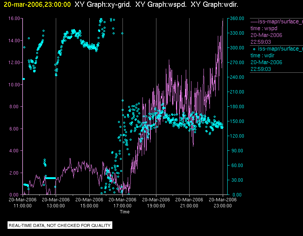Click the 16.00 left axis label
The width and height of the screenshot is (303, 236).
click(14, 18)
